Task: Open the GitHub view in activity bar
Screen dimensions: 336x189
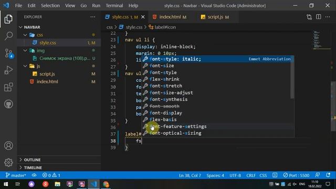Action: click(x=8, y=104)
